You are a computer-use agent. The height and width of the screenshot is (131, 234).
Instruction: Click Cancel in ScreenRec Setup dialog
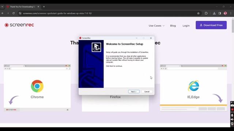pyautogui.click(x=147, y=91)
